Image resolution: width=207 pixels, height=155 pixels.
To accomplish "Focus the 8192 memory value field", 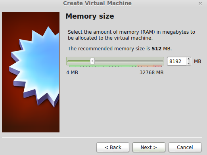I will 176,61.
